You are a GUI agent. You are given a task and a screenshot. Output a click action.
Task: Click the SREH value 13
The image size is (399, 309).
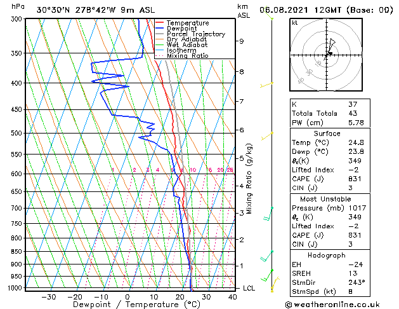[353, 273]
